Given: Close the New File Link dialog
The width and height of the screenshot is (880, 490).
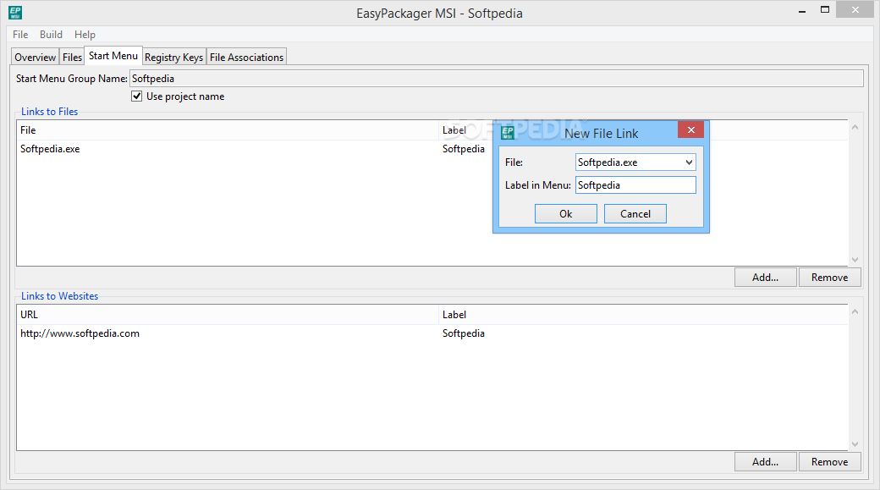Looking at the screenshot, I should click(x=690, y=129).
